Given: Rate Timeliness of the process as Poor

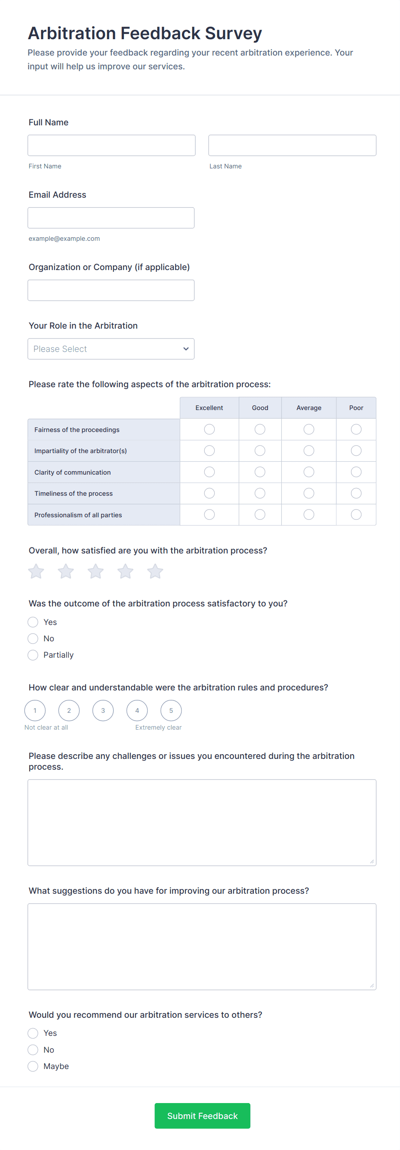Looking at the screenshot, I should pyautogui.click(x=356, y=493).
